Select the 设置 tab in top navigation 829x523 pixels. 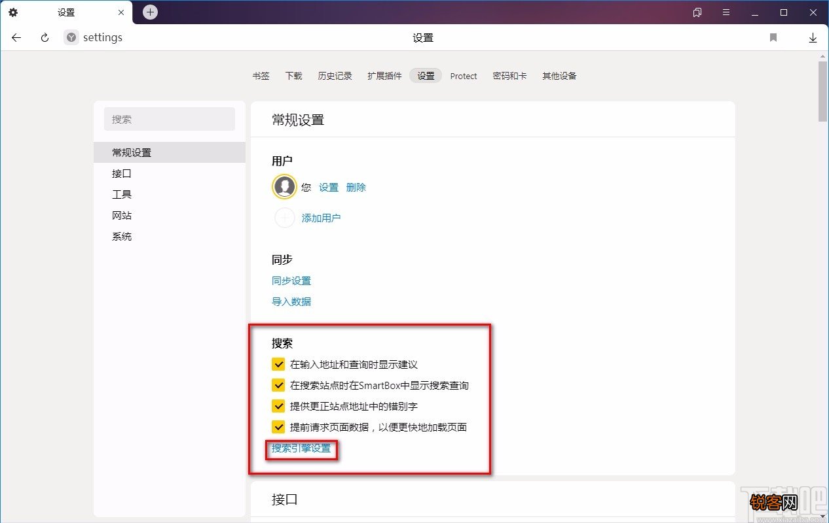pyautogui.click(x=426, y=76)
